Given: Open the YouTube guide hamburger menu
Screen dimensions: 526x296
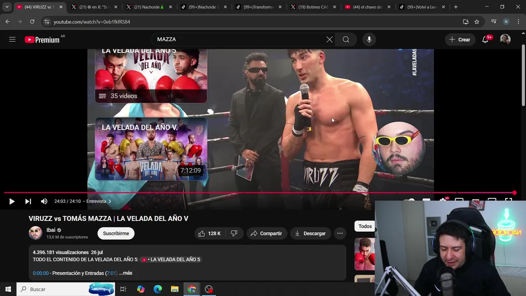Looking at the screenshot, I should coord(12,39).
